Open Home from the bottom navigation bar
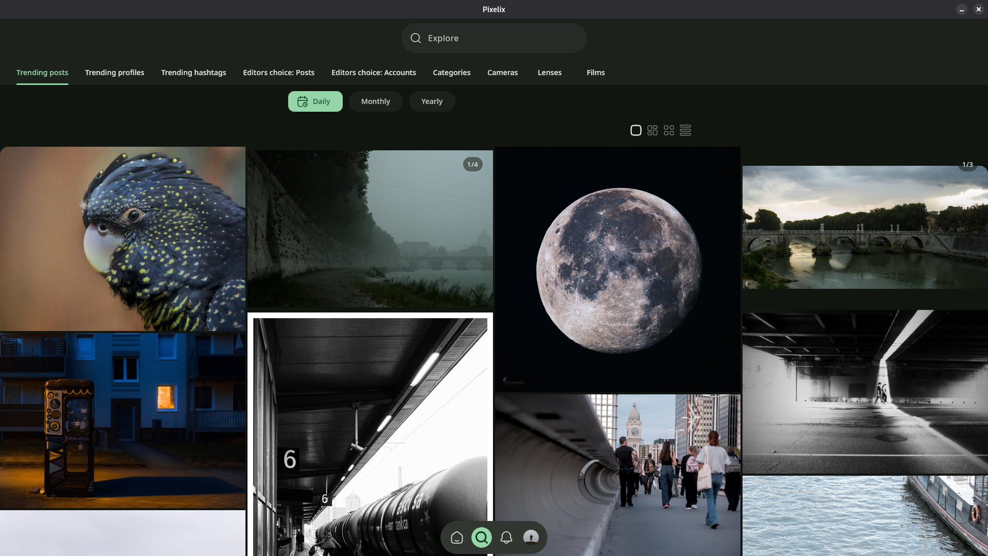The width and height of the screenshot is (988, 556). pyautogui.click(x=457, y=537)
